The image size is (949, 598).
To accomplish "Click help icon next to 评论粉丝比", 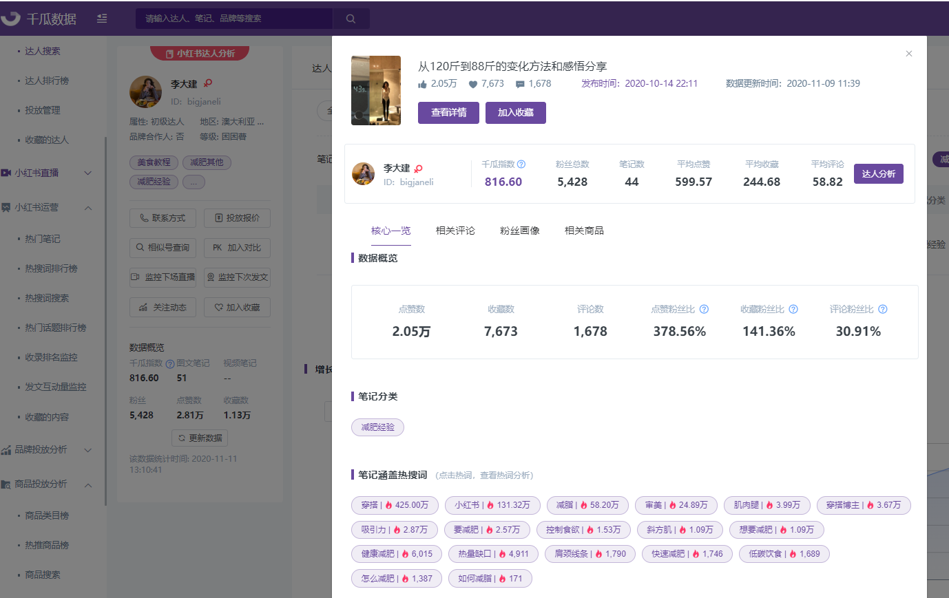I will pyautogui.click(x=883, y=310).
